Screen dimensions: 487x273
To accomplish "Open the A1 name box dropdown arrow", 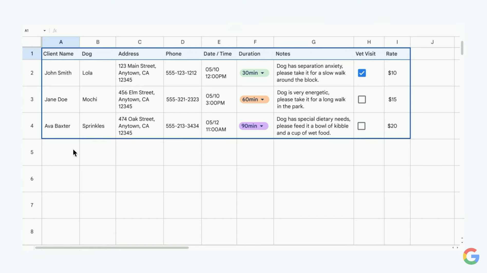I will 44,31.
